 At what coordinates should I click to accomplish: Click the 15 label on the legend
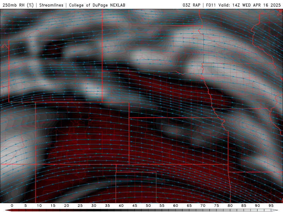(53, 206)
